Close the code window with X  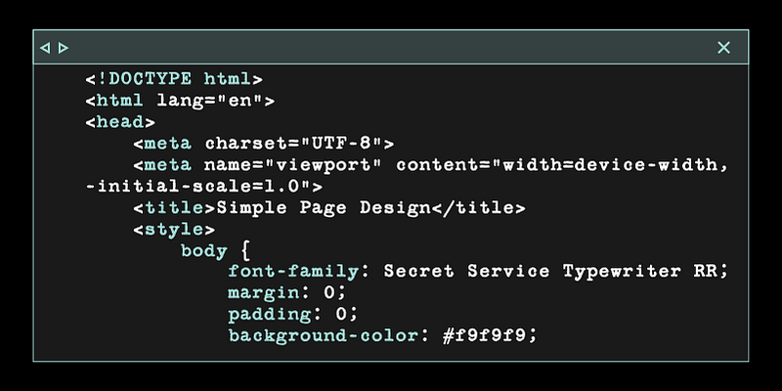coord(723,47)
